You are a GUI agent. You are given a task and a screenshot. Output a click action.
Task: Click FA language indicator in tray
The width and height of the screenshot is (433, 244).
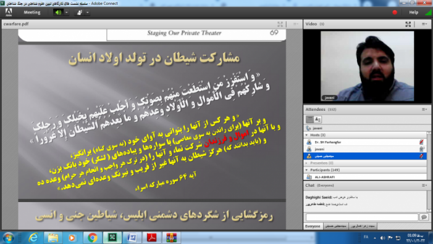[x=366, y=237]
